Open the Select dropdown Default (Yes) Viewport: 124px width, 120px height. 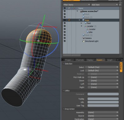pos(102,67)
